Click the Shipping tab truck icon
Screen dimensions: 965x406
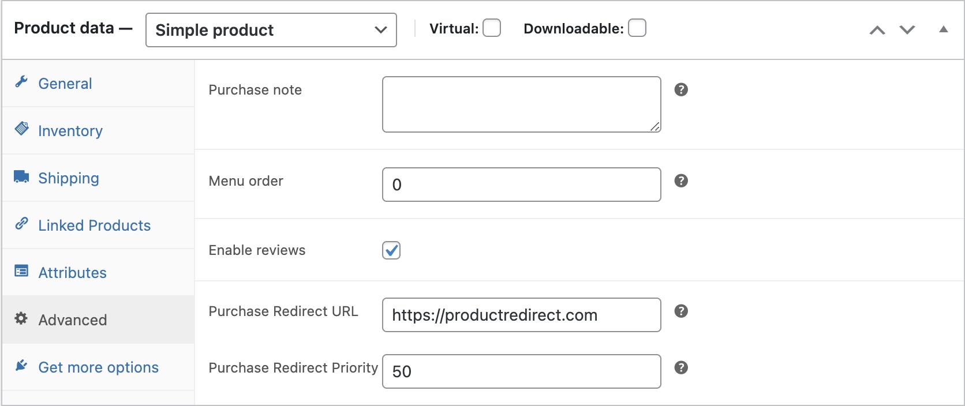(21, 176)
